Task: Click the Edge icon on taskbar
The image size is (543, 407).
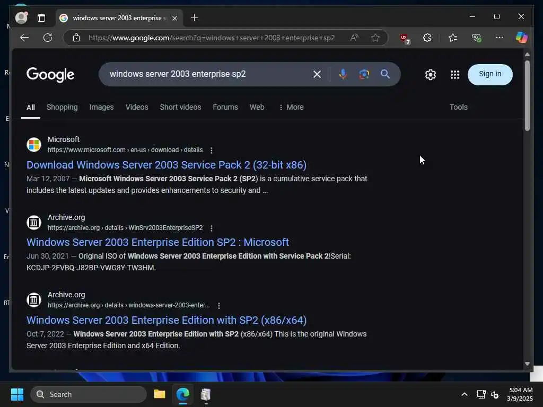Action: [182, 394]
